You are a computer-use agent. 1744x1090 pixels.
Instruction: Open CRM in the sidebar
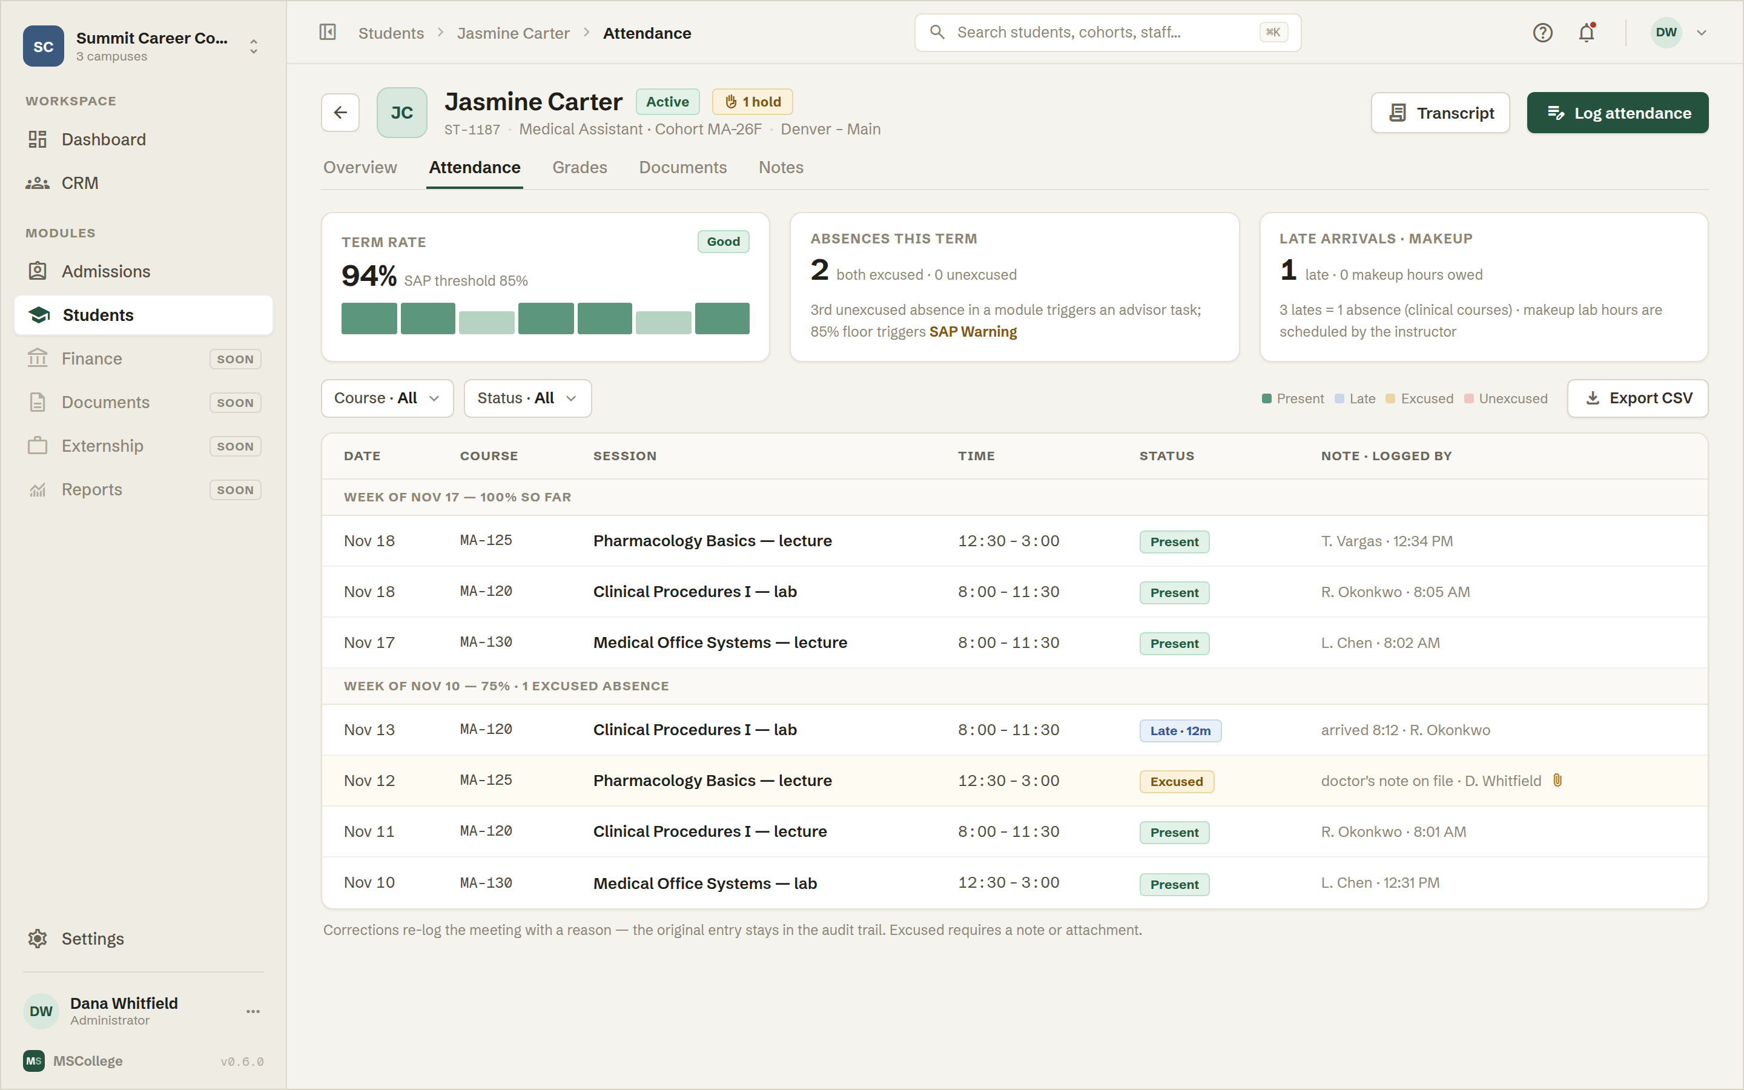144,183
